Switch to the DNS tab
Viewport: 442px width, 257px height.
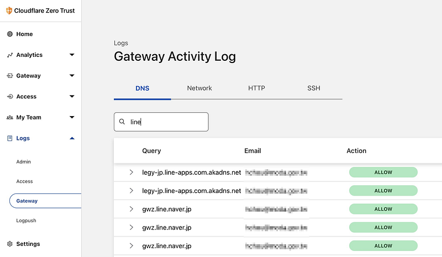tap(143, 88)
